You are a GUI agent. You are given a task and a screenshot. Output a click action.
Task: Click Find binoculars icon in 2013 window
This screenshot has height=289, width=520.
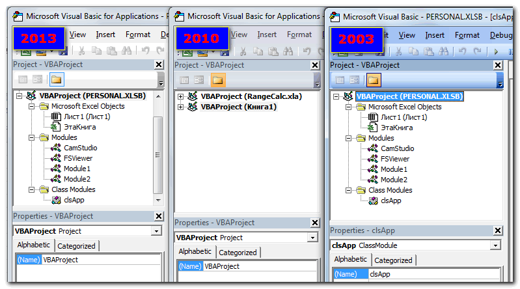tap(127, 51)
